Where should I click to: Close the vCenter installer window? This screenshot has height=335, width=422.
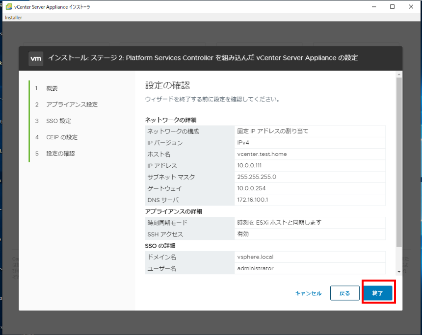(x=411, y=7)
